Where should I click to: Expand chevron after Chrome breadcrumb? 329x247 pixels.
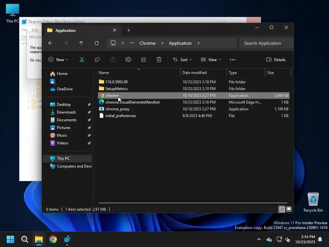click(162, 43)
